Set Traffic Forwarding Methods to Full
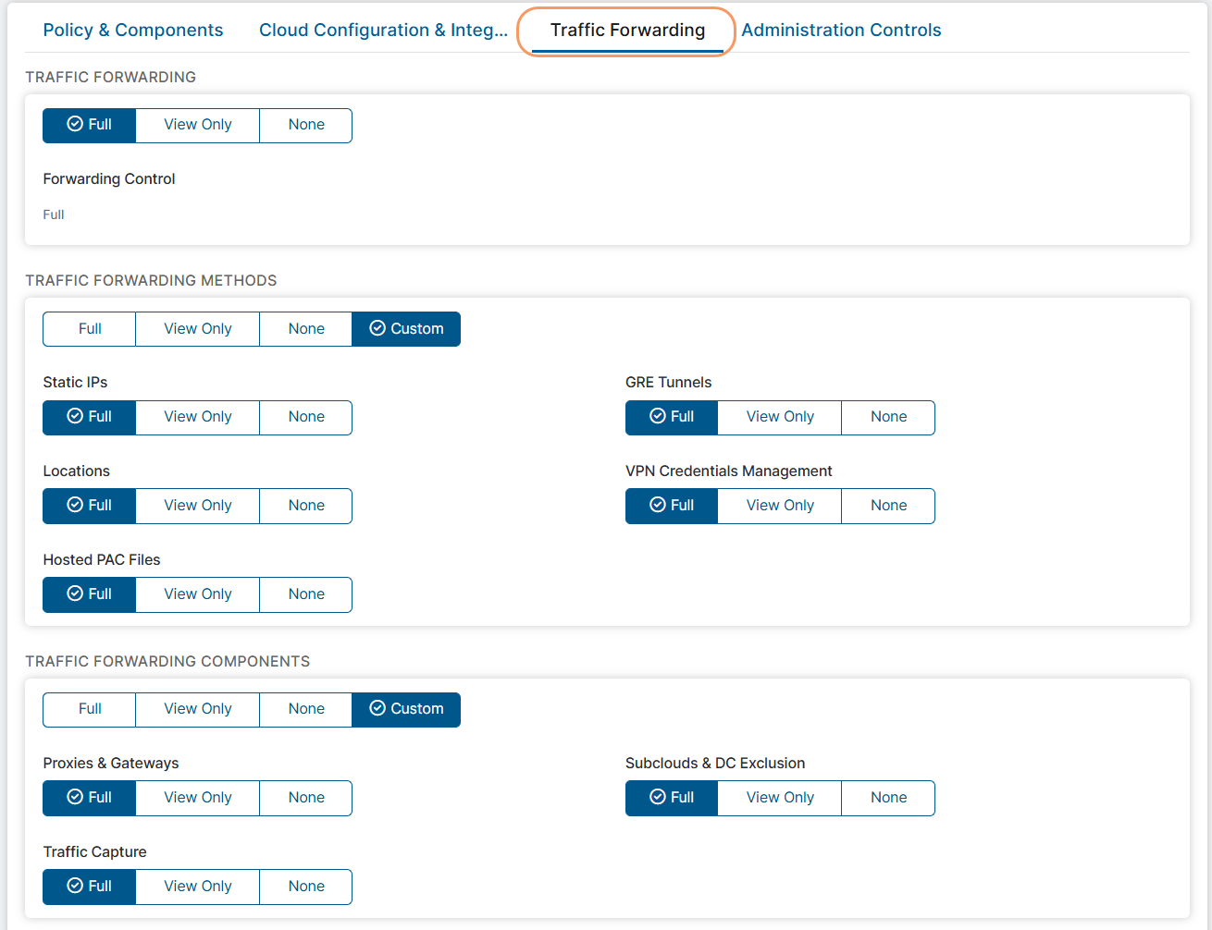 pyautogui.click(x=89, y=328)
